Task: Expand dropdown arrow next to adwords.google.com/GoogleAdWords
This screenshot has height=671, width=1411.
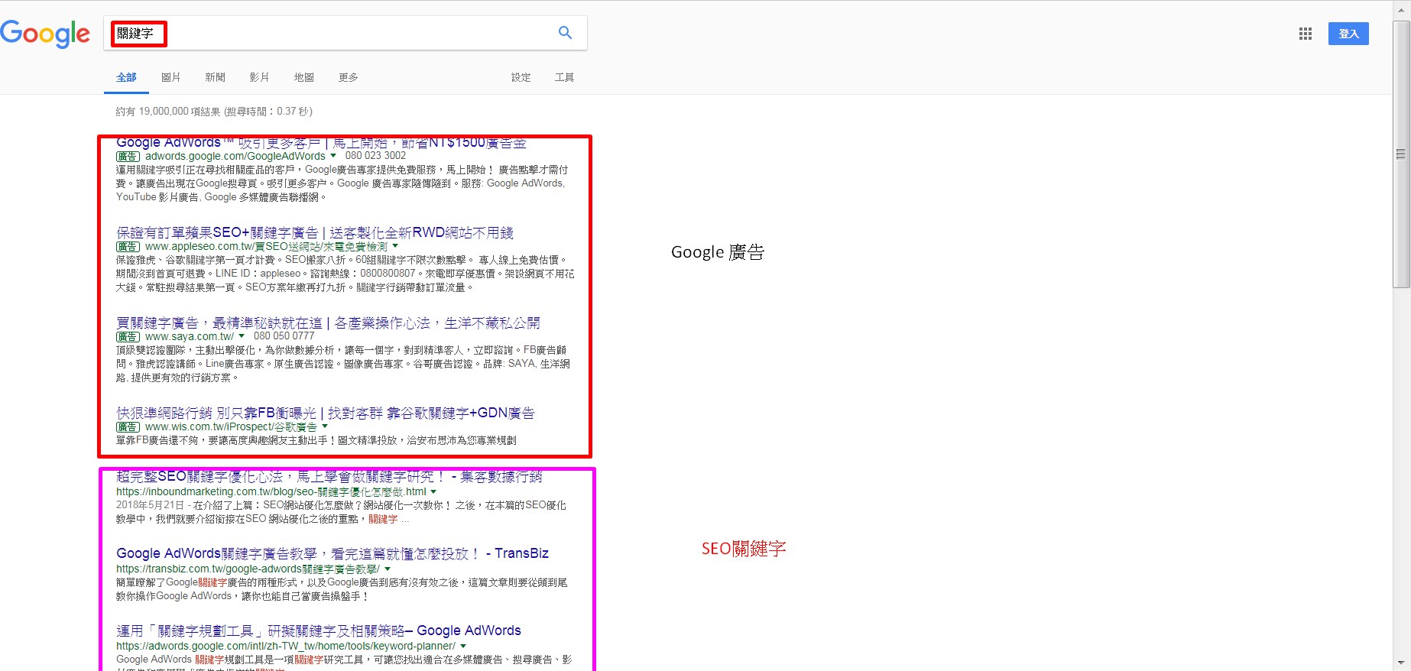Action: [x=333, y=156]
